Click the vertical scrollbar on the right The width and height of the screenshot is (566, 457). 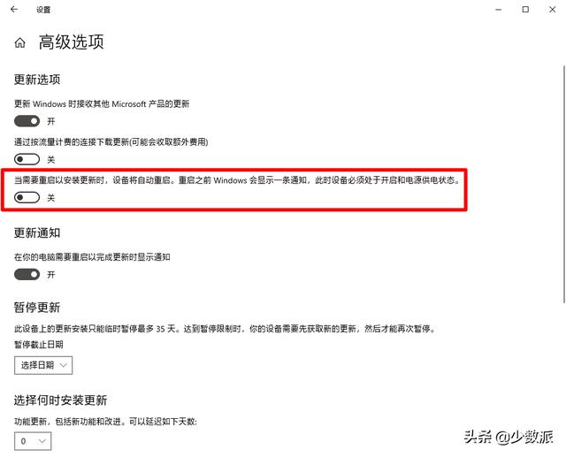[563, 184]
